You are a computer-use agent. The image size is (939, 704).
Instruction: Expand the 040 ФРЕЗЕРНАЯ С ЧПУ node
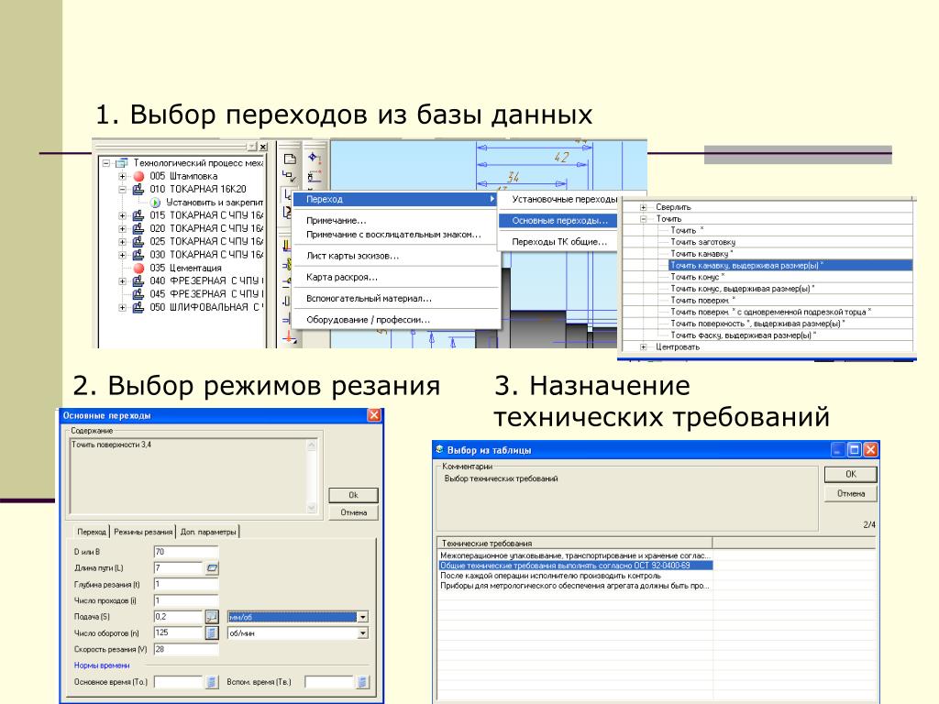coord(122,280)
